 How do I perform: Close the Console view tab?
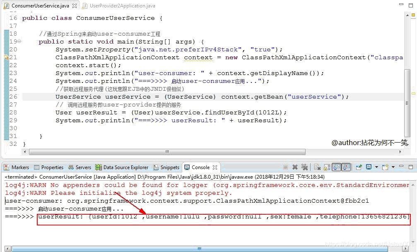click(x=215, y=167)
